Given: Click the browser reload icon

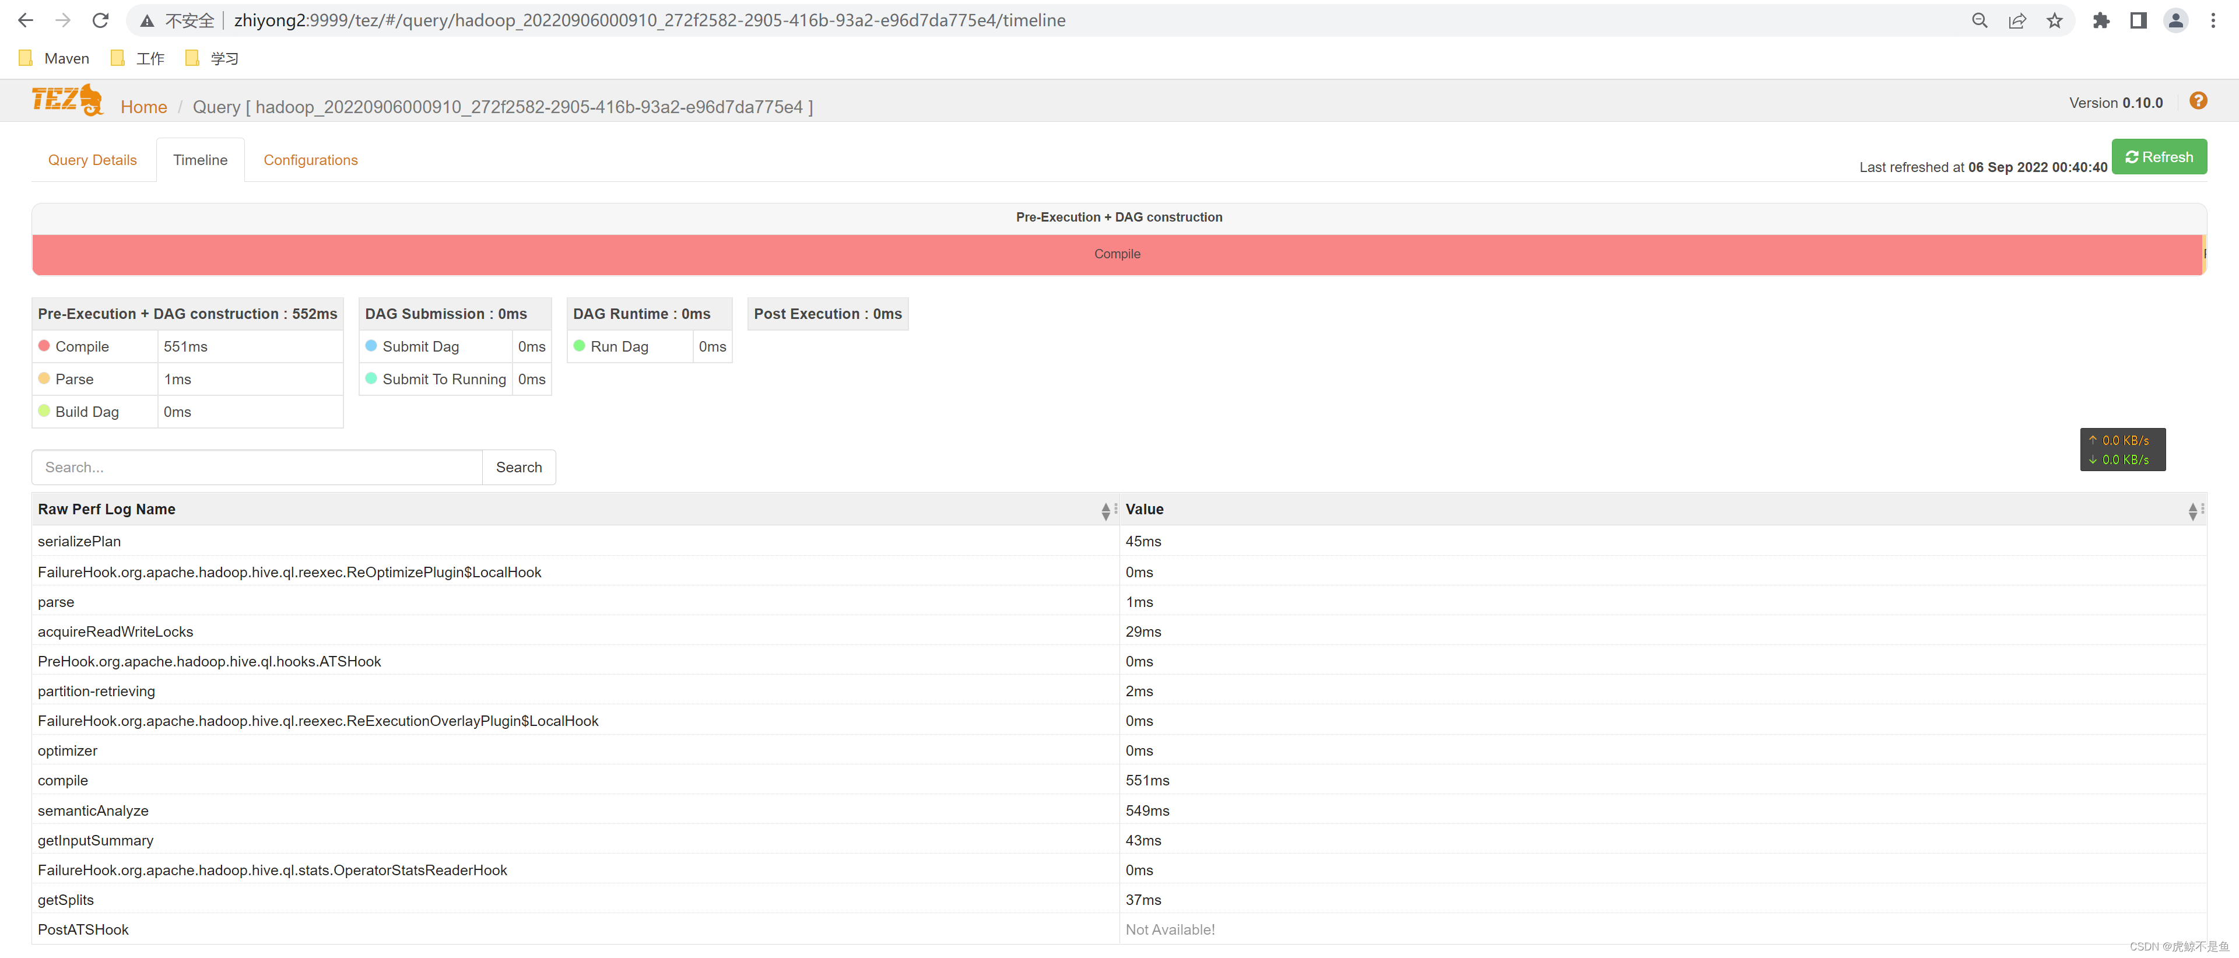Looking at the screenshot, I should (x=101, y=20).
